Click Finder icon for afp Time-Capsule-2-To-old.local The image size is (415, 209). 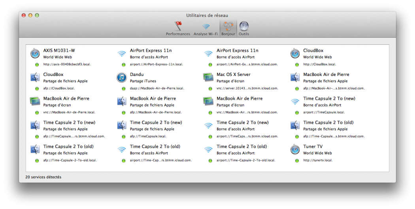[x=35, y=149]
